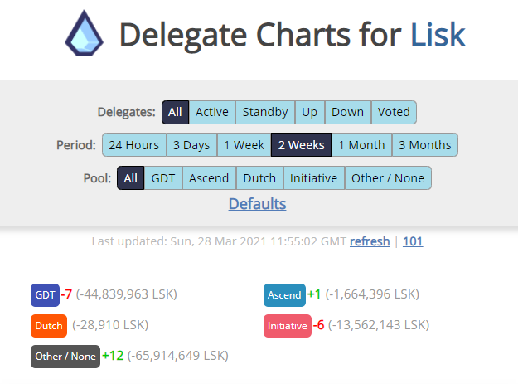Click the text (-44,839,963 LSK)
Screen dimensions: 518x384
pos(127,294)
